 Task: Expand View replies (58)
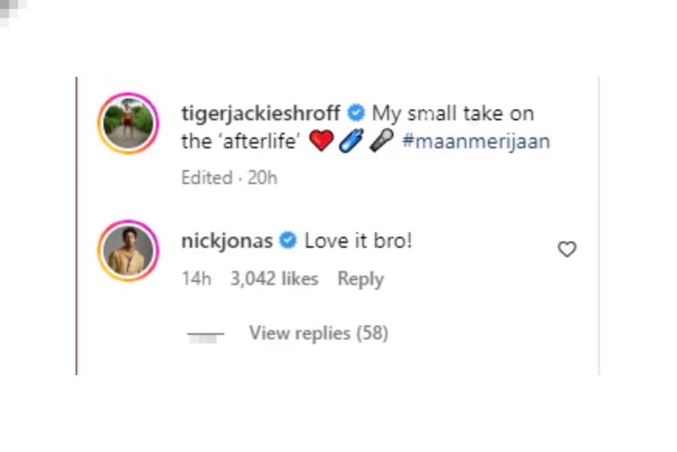pyautogui.click(x=319, y=333)
